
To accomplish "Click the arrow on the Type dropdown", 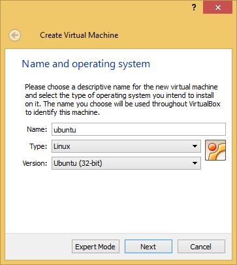I will point(195,146).
